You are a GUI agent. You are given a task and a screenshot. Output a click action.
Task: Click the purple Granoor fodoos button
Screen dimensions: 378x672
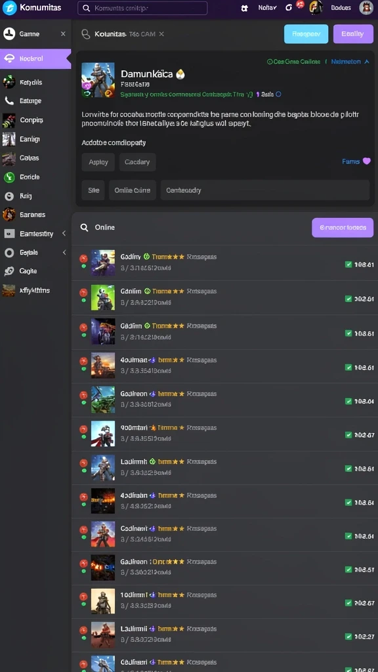click(343, 228)
